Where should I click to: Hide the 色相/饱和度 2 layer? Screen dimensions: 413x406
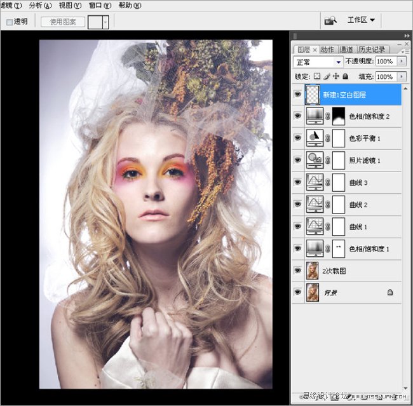click(298, 116)
